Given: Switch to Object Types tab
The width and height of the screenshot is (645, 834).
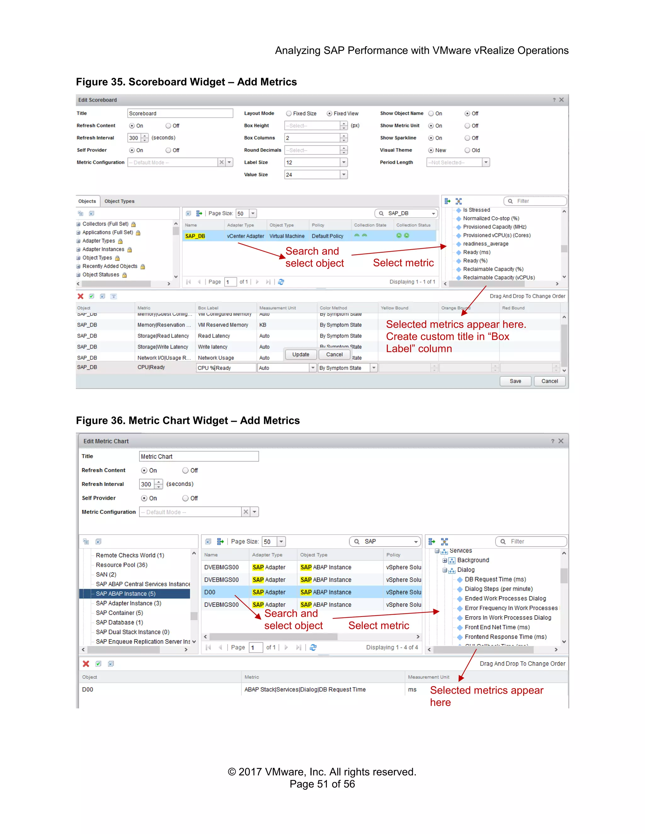Looking at the screenshot, I should click(120, 201).
